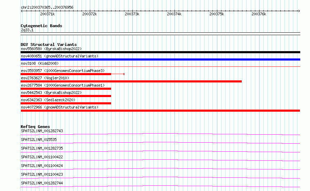The image size is (310, 191).
Task: Click the thin red nsv3108 variant line
Action: [160, 67]
